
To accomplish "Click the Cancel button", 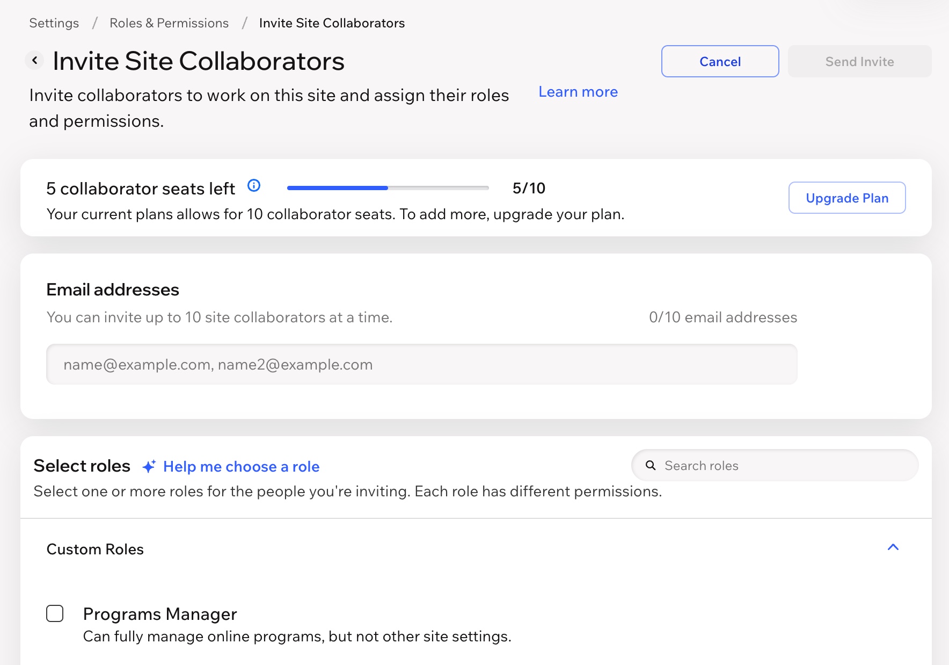I will point(720,61).
